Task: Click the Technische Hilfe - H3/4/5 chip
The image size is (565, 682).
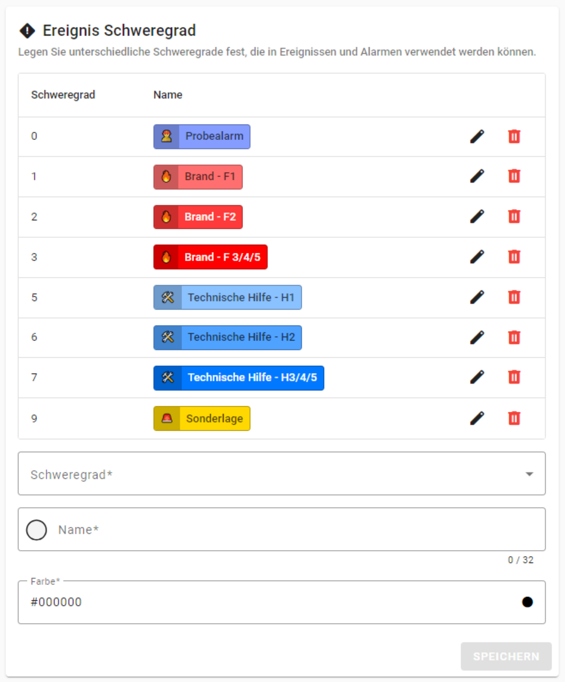Action: pyautogui.click(x=238, y=378)
